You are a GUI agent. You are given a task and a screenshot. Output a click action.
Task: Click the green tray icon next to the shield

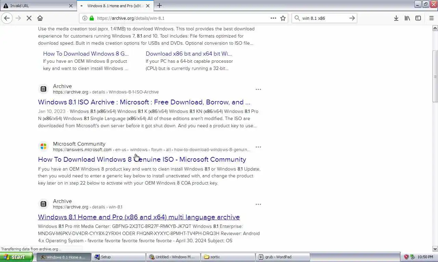coord(412,257)
